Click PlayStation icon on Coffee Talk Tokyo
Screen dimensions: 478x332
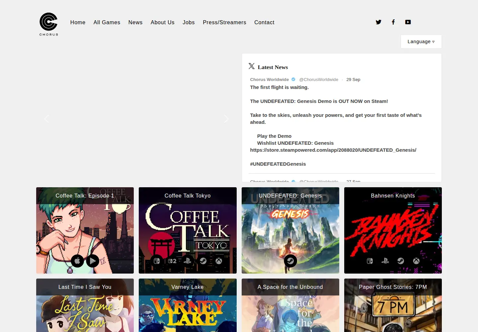pyautogui.click(x=188, y=261)
